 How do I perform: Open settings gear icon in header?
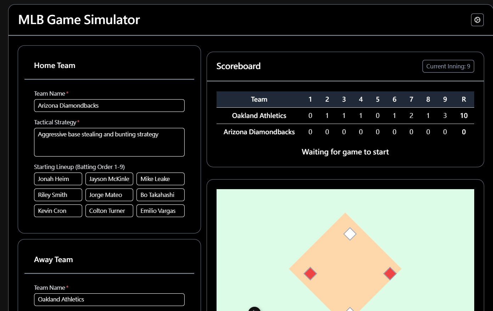[477, 20]
